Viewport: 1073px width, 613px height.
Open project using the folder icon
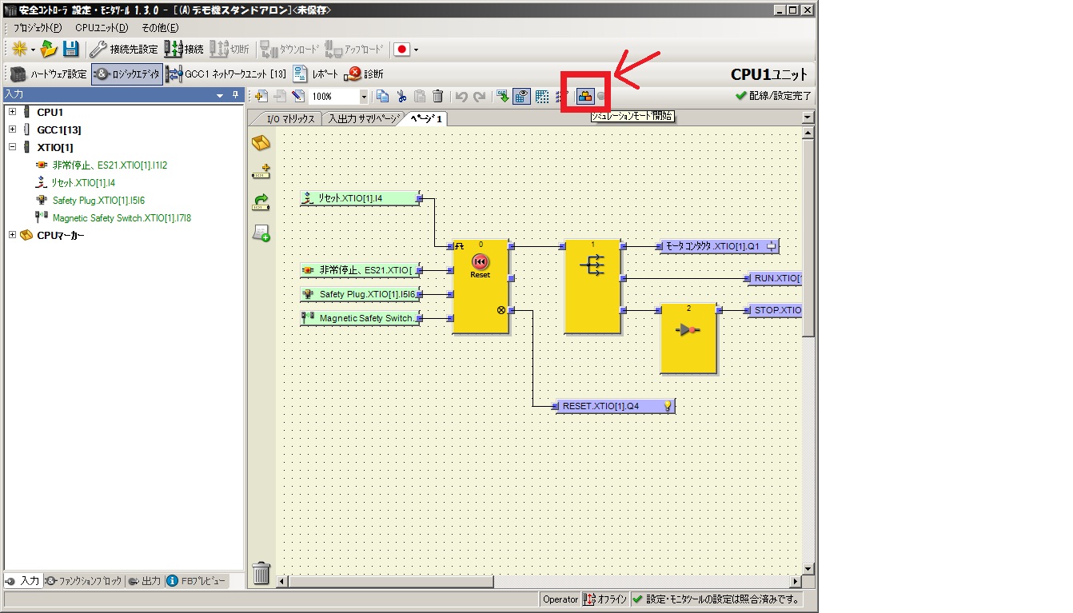50,49
